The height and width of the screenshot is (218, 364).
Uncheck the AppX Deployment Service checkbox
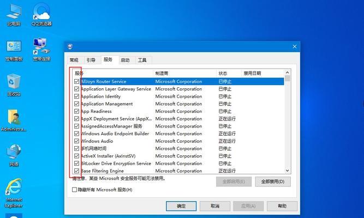click(76, 118)
